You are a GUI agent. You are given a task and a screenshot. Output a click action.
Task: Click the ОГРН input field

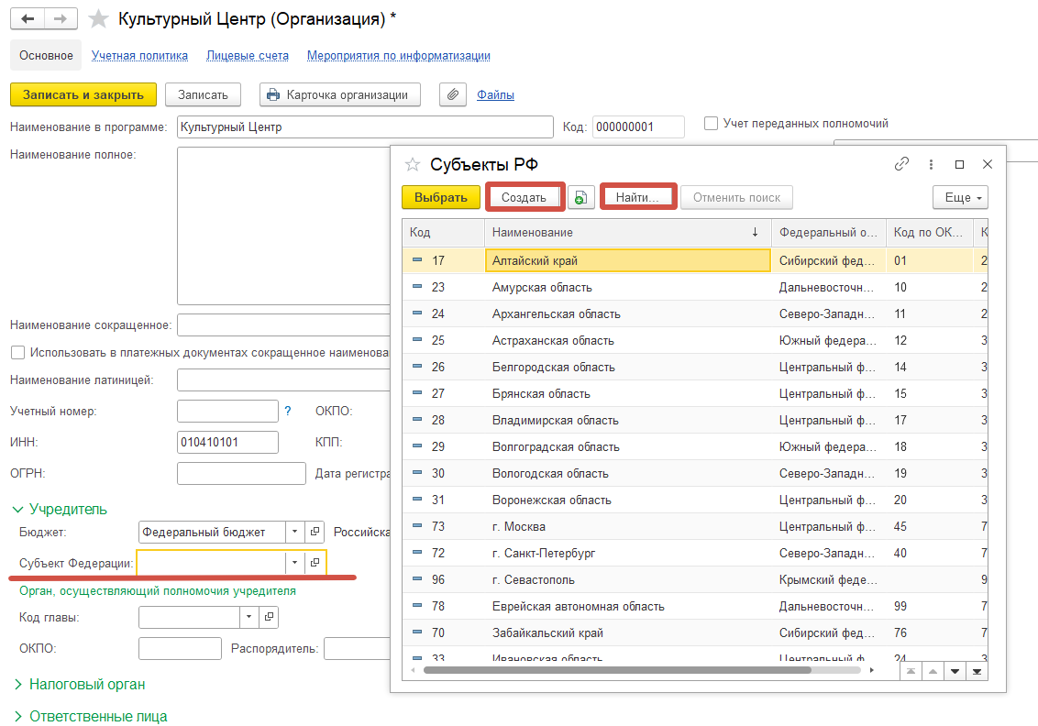tap(241, 473)
